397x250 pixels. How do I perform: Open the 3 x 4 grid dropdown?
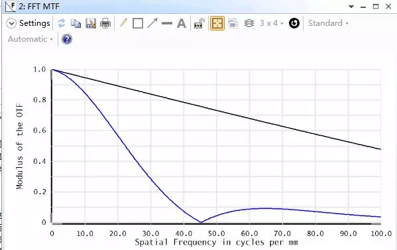(x=272, y=23)
